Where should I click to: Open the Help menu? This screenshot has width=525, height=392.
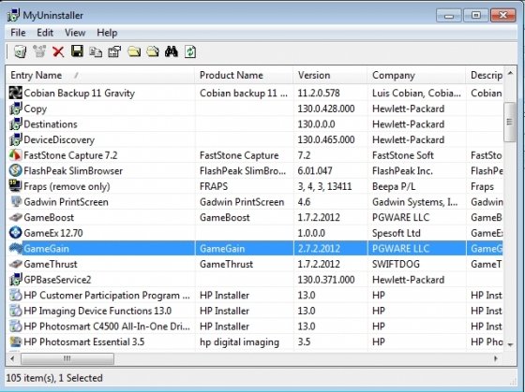click(x=107, y=33)
